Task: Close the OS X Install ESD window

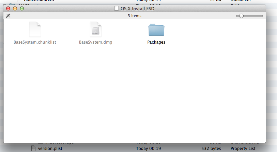Action: tap(8, 9)
